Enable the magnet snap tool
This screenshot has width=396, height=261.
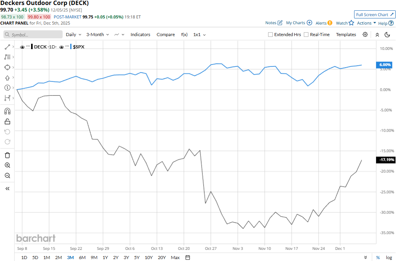coord(7,111)
